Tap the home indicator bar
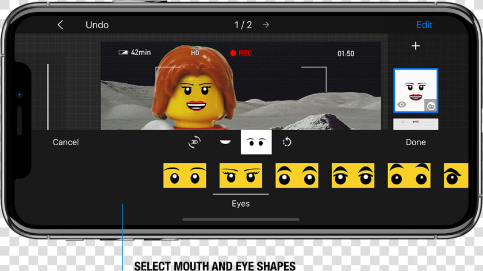This screenshot has width=483, height=271. [241, 220]
